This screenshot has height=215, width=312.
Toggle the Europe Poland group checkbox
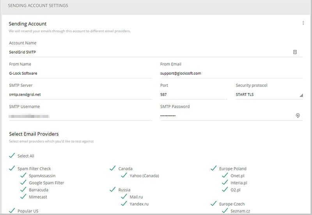coord(213,168)
